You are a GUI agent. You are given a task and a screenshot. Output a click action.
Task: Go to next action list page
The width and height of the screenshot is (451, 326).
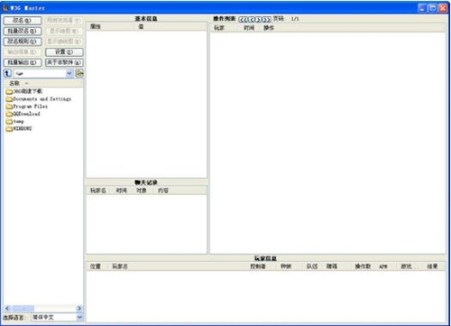tap(259, 20)
